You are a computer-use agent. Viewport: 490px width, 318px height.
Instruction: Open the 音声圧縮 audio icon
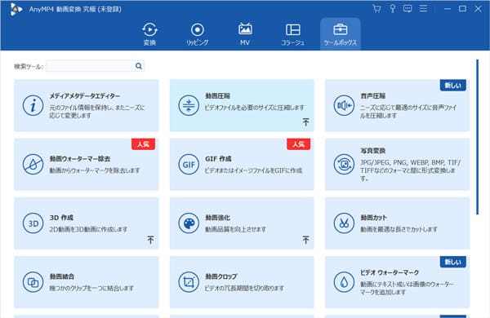pos(344,105)
